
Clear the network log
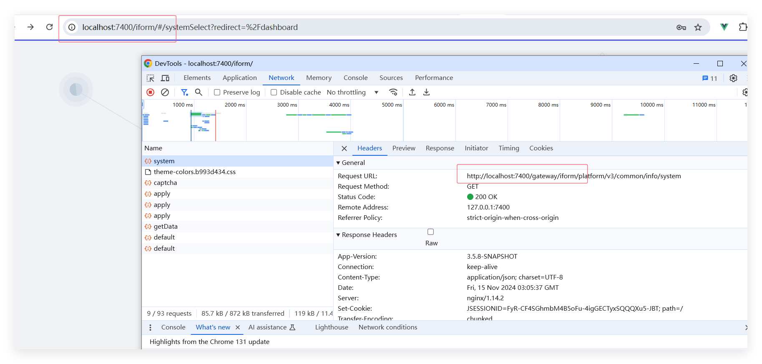point(165,92)
